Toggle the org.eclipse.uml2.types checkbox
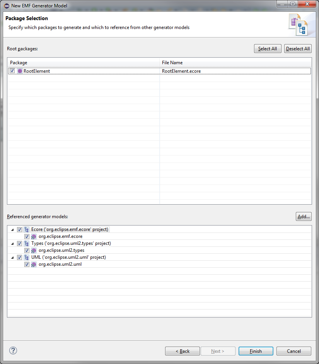The image size is (319, 364). (x=27, y=251)
